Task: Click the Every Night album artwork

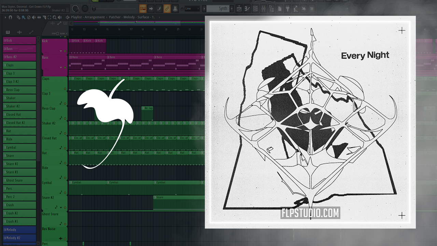Action: [310, 122]
